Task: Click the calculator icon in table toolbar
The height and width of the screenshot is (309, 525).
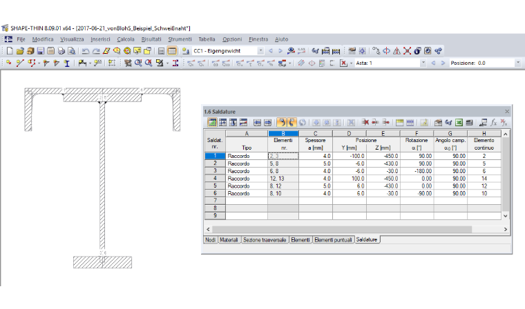Action: (x=469, y=122)
